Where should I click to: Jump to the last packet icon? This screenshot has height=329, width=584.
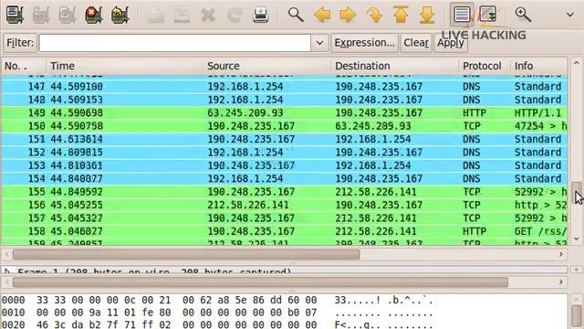427,15
